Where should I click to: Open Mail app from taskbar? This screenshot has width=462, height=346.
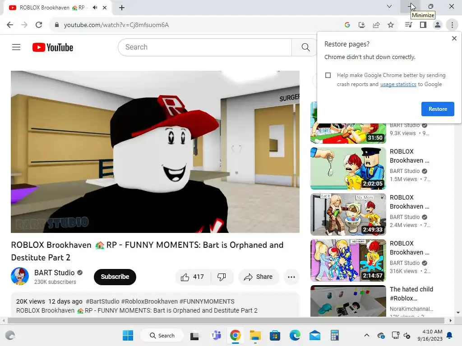[x=314, y=335]
